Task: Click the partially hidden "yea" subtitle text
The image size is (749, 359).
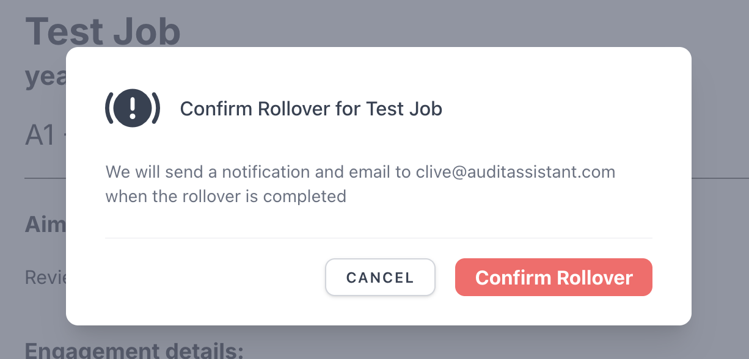Action: 45,78
